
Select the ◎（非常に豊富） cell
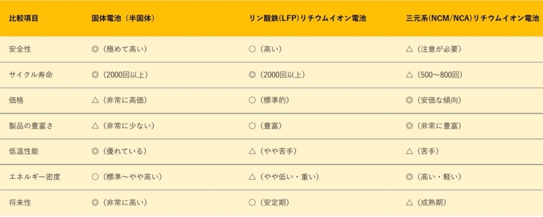[x=434, y=126]
